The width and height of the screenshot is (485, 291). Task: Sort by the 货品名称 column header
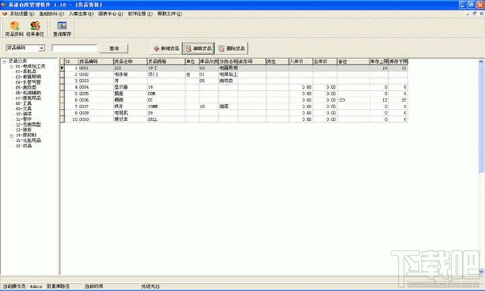tap(130, 61)
